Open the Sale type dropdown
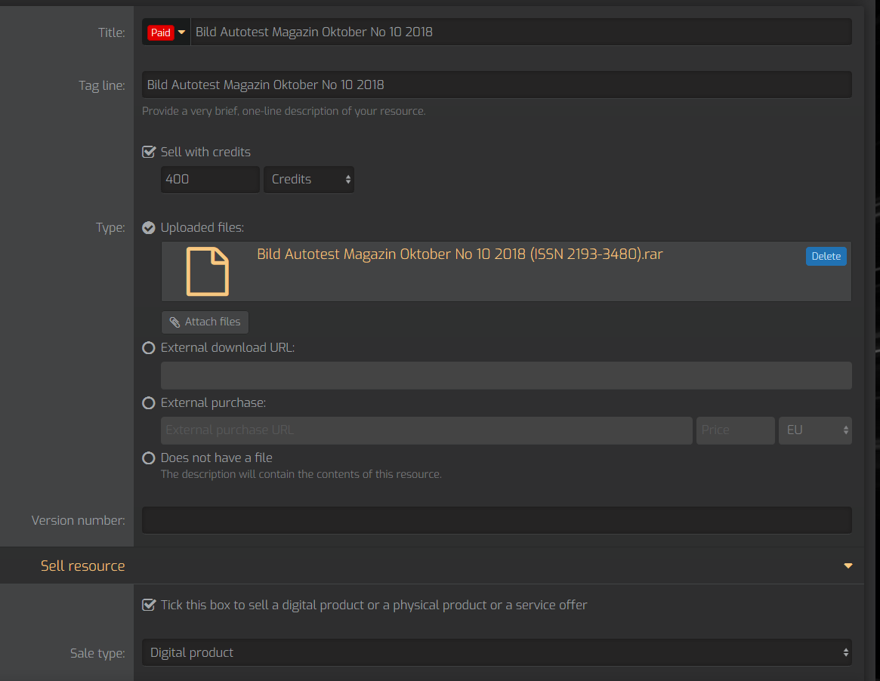The height and width of the screenshot is (681, 880). (x=497, y=652)
